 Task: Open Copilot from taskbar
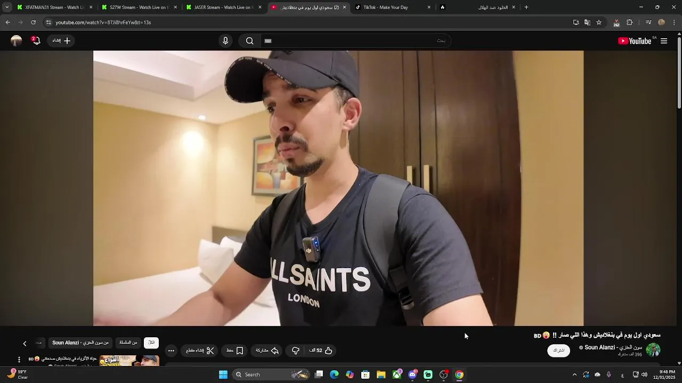click(x=350, y=374)
